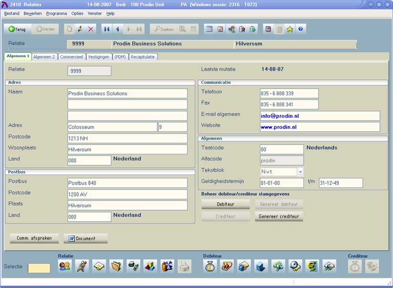Screen dimensions: 393x288
Task: Switch to the Recapitulatie tab
Action: tap(143, 57)
